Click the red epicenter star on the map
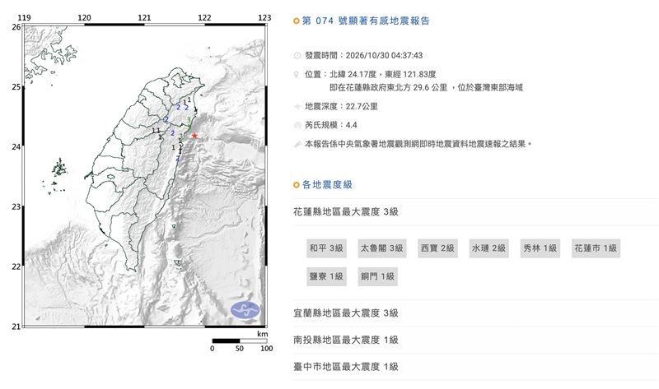This screenshot has height=389, width=659. (x=194, y=136)
